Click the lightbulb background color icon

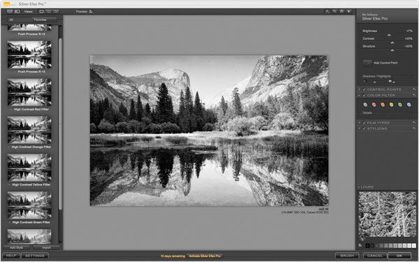tap(348, 11)
